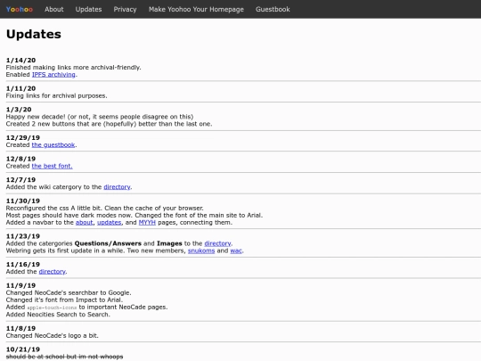Click the 11/23/19 date heading
This screenshot has width=481, height=361.
23,236
